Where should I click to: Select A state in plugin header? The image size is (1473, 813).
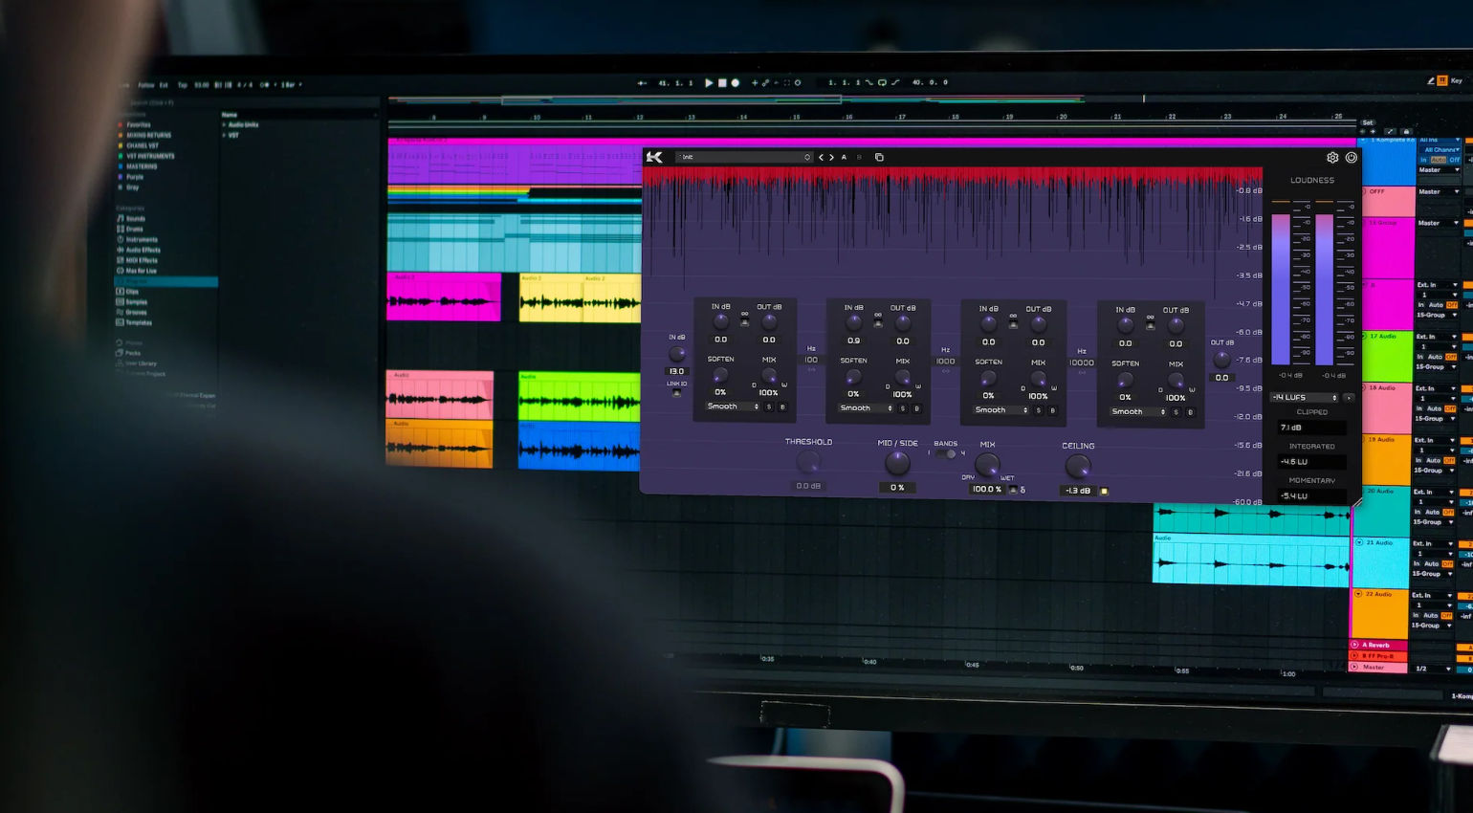[x=844, y=157]
